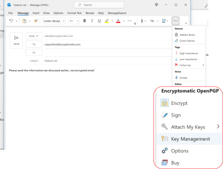Viewport: 223px width, 169px height.
Task: Open the MessageExport tab
Action: pyautogui.click(x=117, y=13)
